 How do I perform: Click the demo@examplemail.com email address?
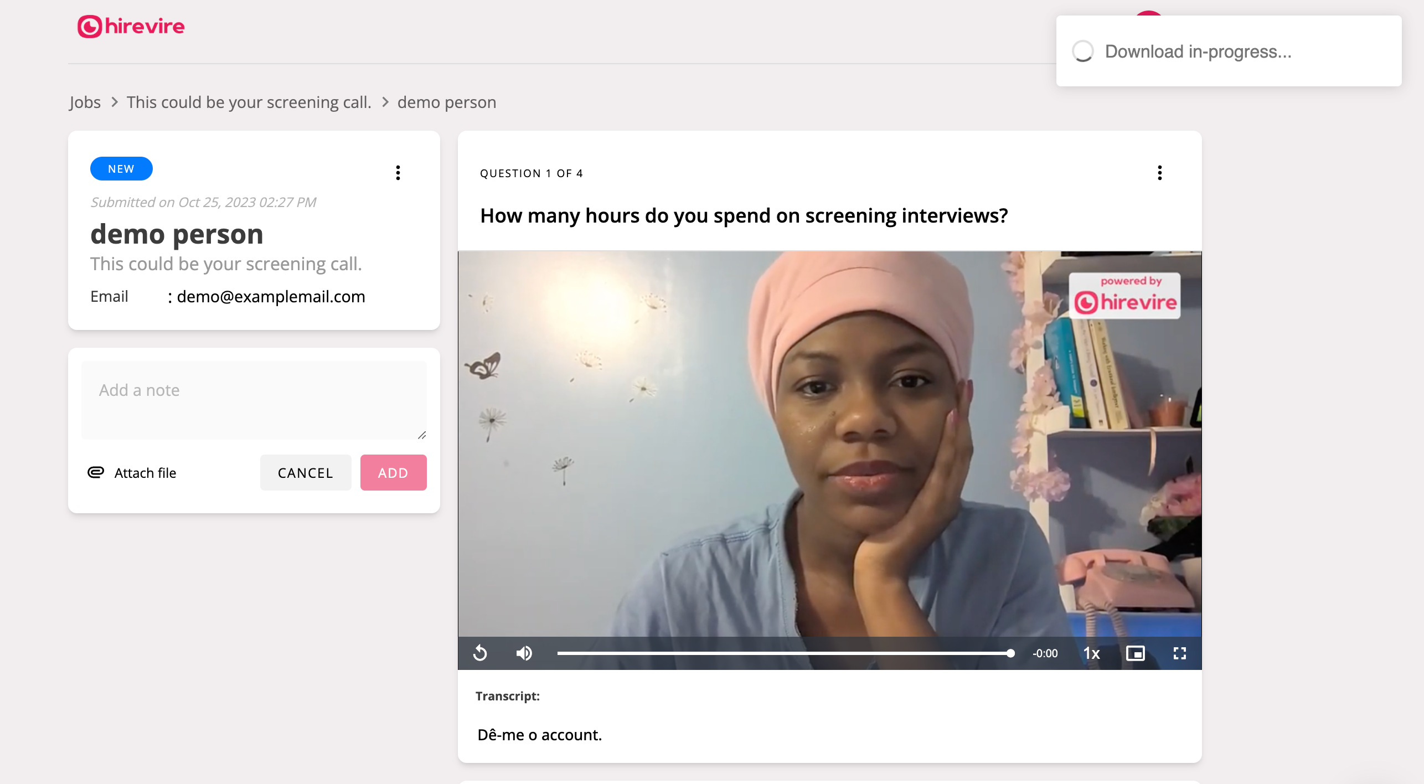pos(271,297)
